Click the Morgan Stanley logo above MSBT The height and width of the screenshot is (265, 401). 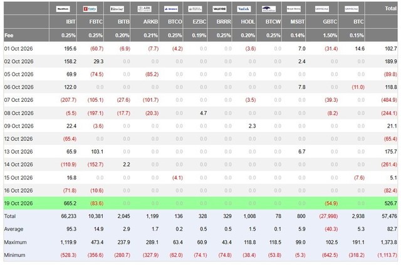tap(294, 9)
